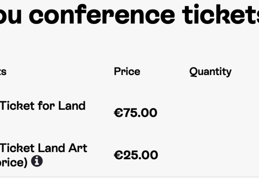Click the euro sign of the €75.00 price
Viewport: 259px width, 178px height.
pos(118,113)
